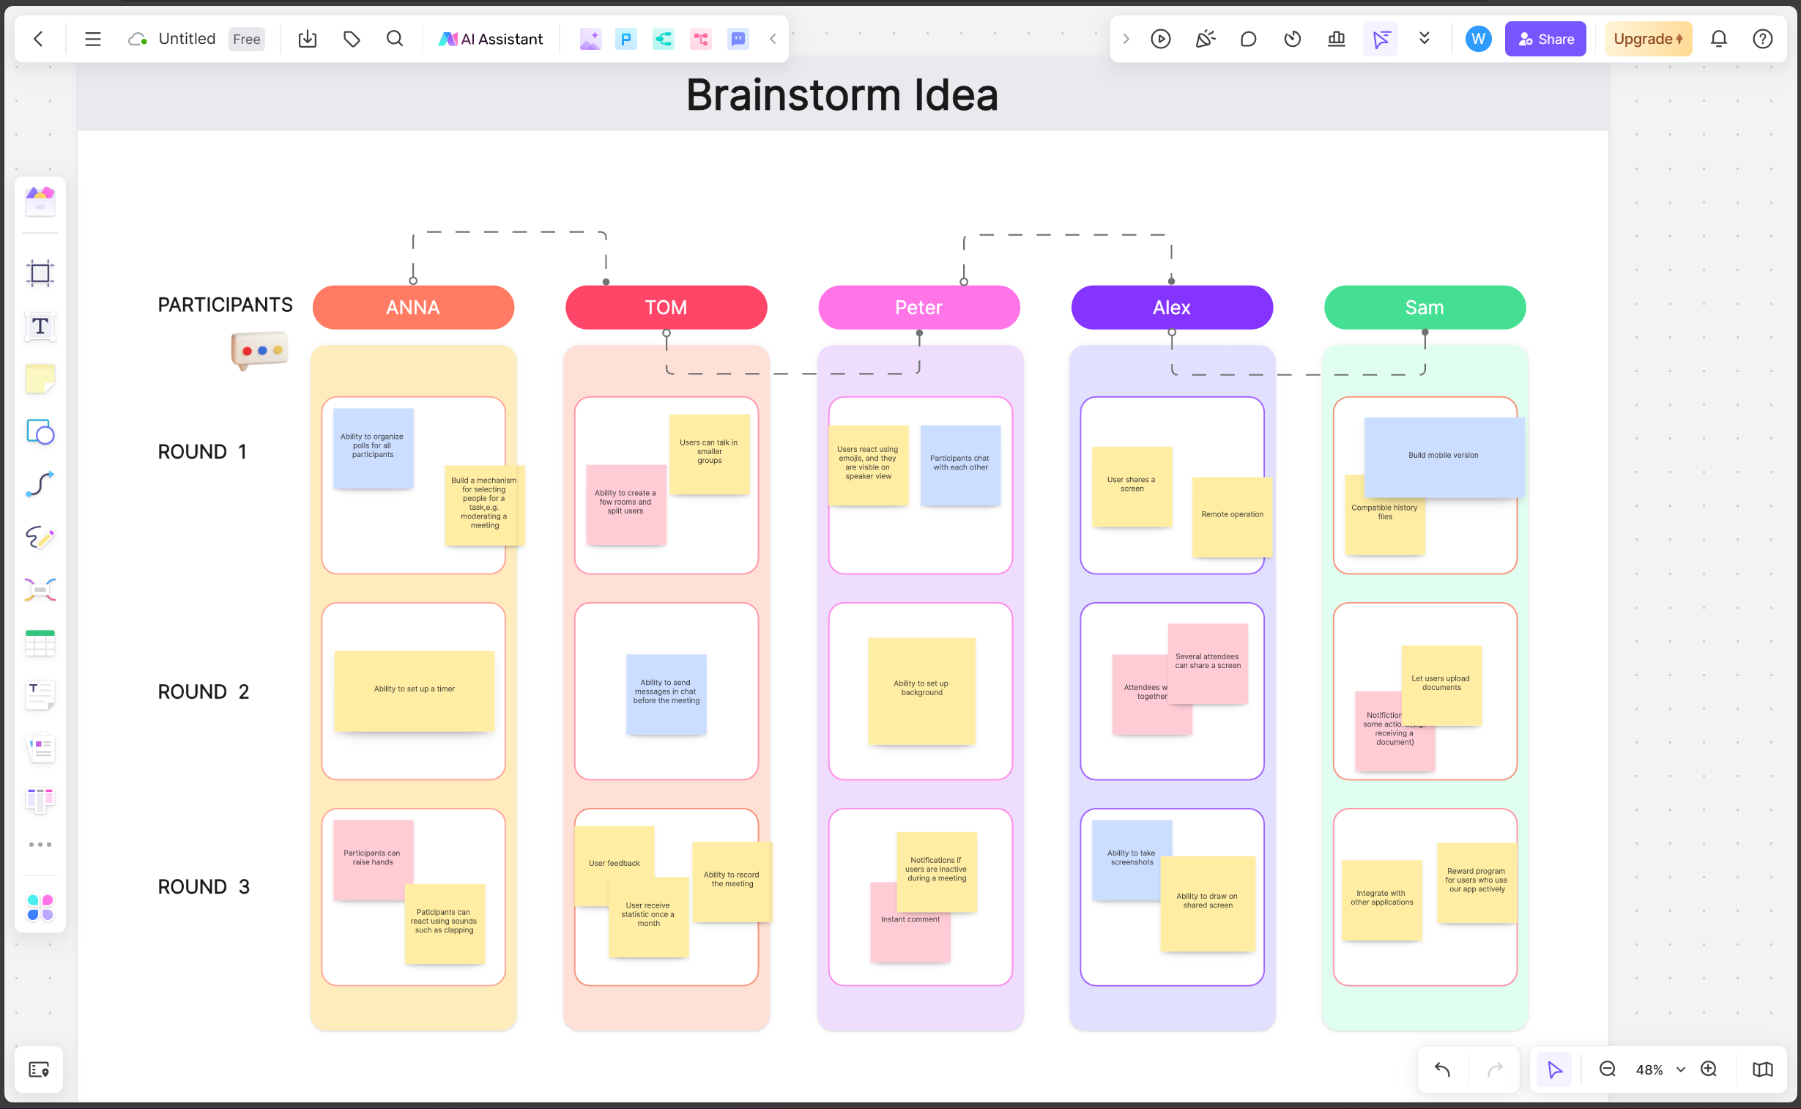Click the Share button to share board

click(1544, 39)
